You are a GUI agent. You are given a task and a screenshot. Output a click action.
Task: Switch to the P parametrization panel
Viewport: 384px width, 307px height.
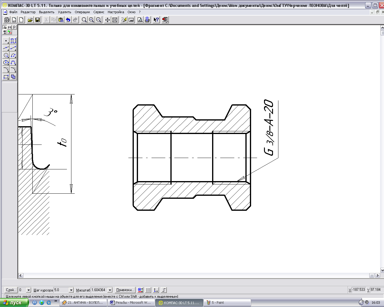click(x=14, y=27)
